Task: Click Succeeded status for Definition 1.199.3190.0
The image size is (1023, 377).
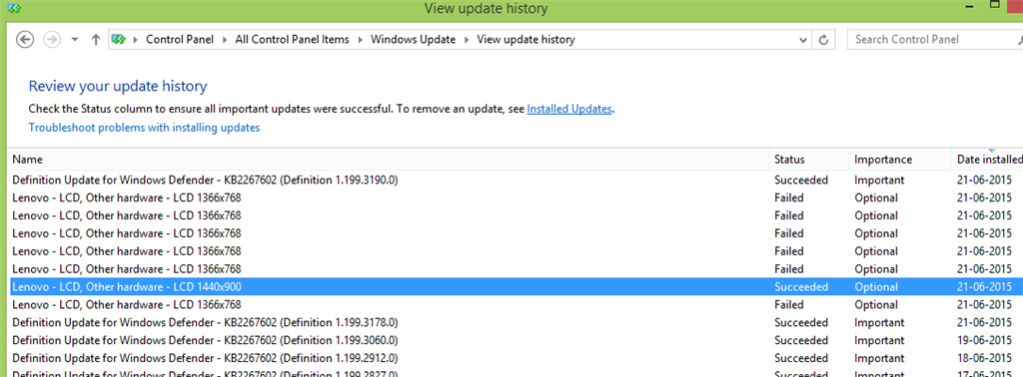Action: click(x=801, y=180)
